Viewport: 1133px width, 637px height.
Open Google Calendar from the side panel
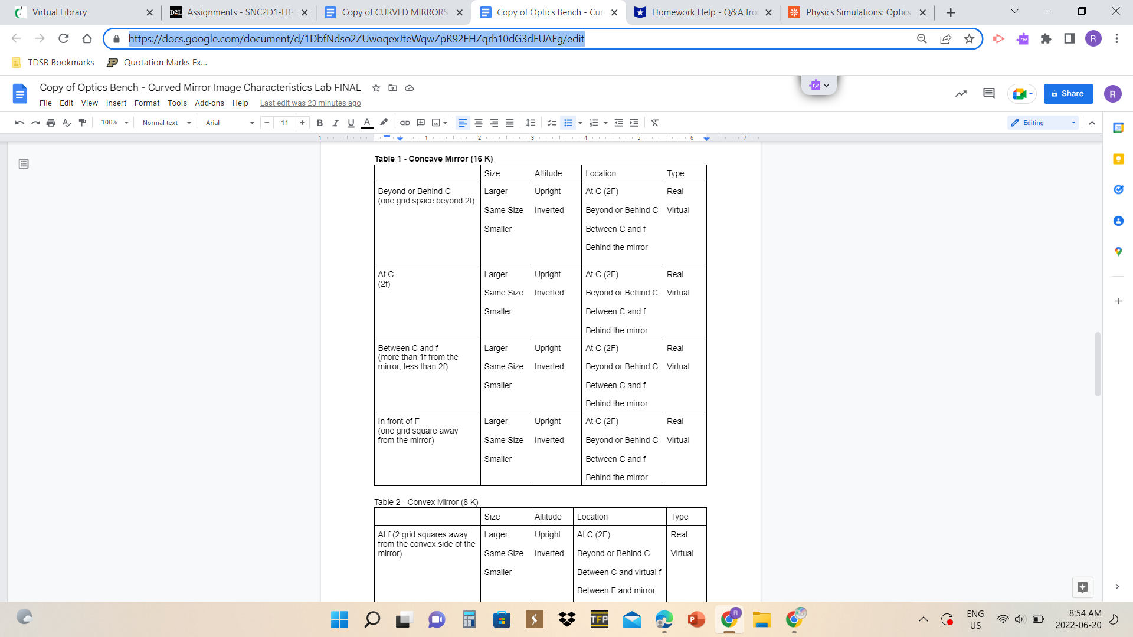pyautogui.click(x=1118, y=127)
